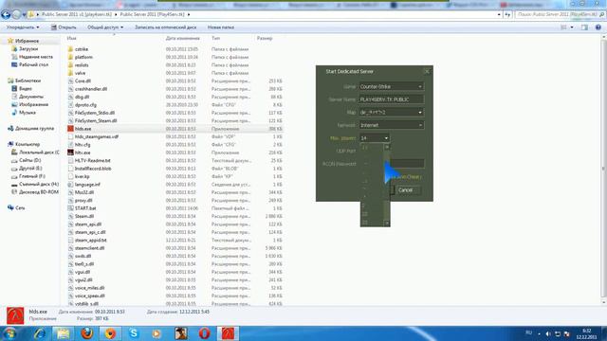Viewport: 607px width, 341px height.
Task: Open the Windows Start menu
Action: click(x=10, y=333)
